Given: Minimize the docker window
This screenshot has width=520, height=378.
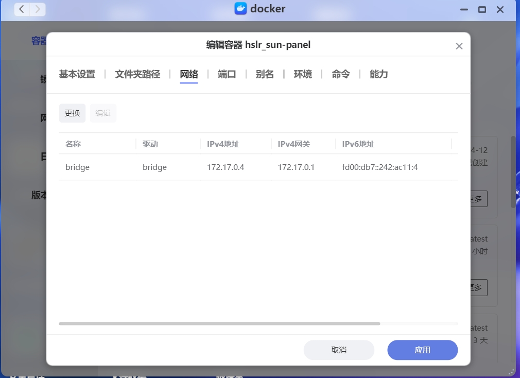Looking at the screenshot, I should [x=464, y=9].
